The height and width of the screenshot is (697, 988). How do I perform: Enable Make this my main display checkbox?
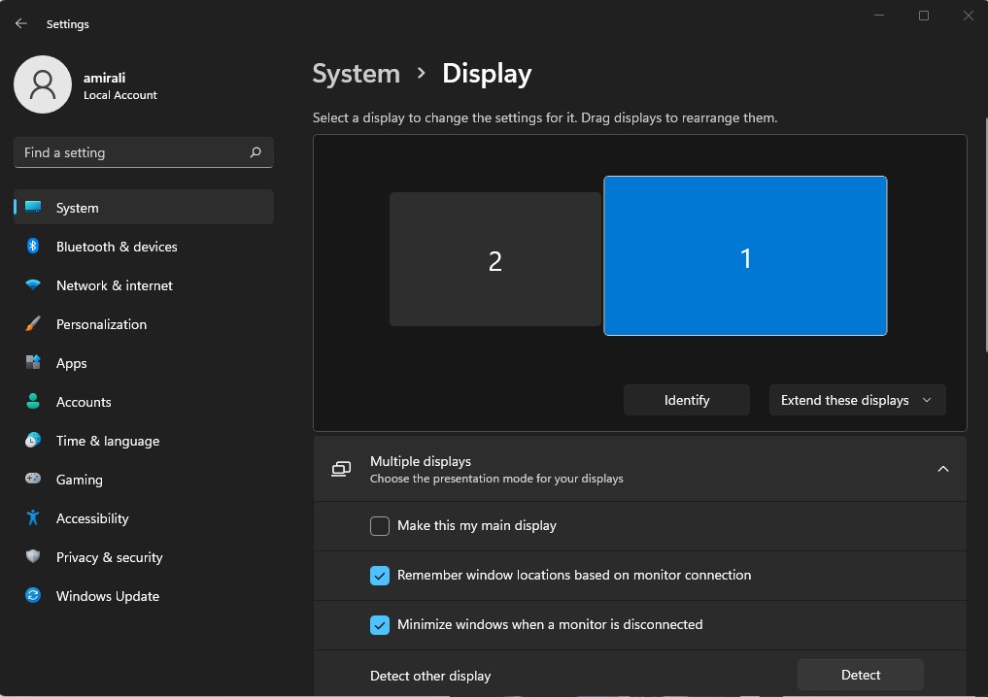379,526
